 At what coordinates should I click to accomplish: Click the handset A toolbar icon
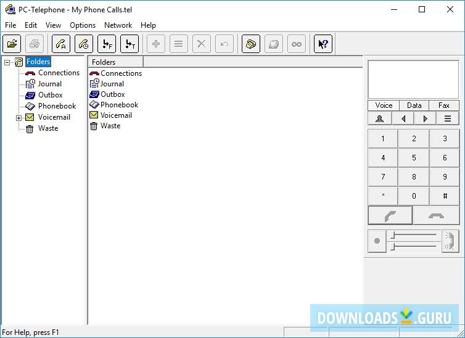61,44
